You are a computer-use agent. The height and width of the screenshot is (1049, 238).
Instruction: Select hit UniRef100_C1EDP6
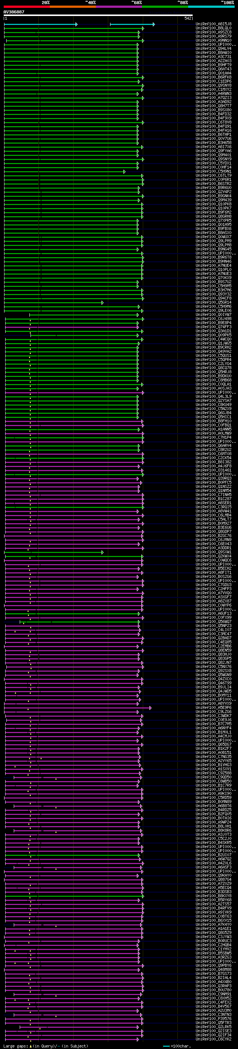(x=213, y=81)
